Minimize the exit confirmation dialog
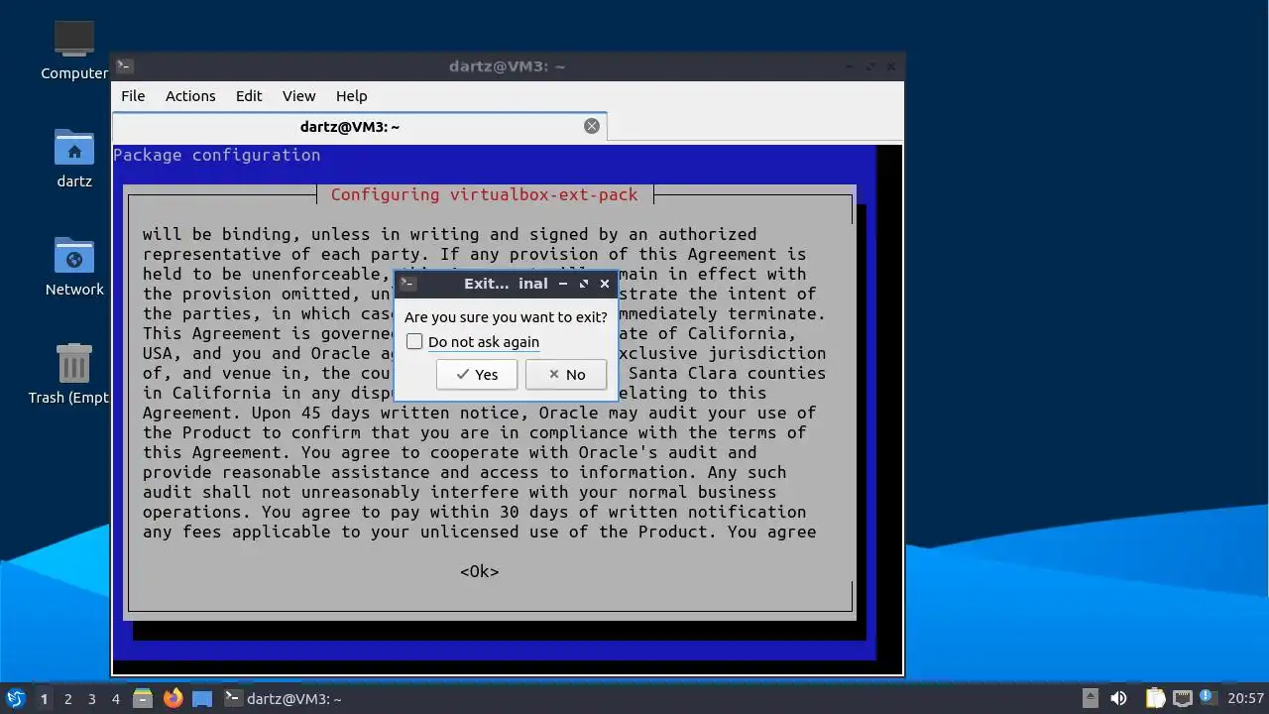Image resolution: width=1269 pixels, height=714 pixels. [x=563, y=284]
